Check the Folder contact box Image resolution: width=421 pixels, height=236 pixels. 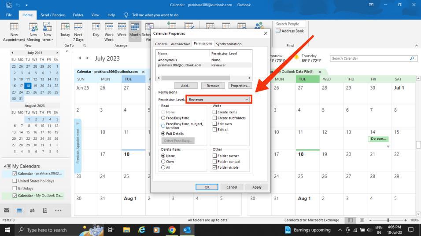[x=214, y=162]
